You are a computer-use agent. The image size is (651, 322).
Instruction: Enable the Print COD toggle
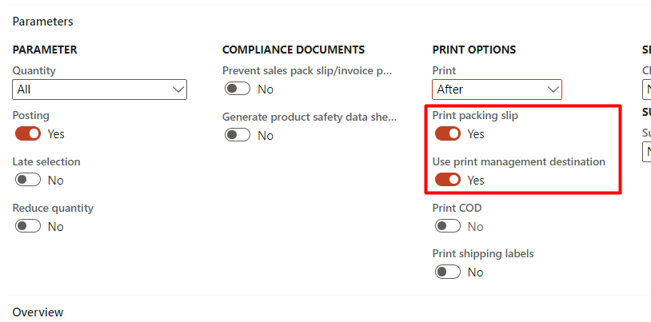[x=448, y=227]
